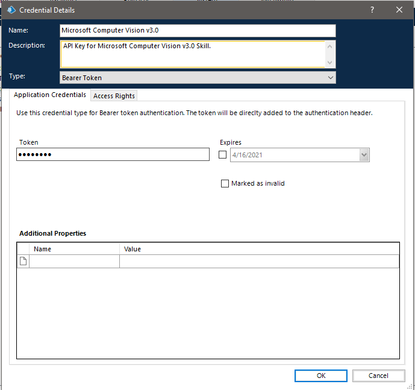Open help with the question mark button
Screen dimensions: 415x390
[x=372, y=10]
